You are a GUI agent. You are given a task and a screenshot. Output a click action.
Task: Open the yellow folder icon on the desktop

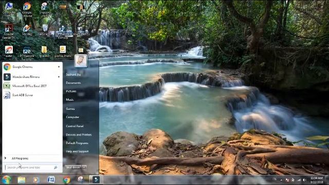click(x=45, y=51)
